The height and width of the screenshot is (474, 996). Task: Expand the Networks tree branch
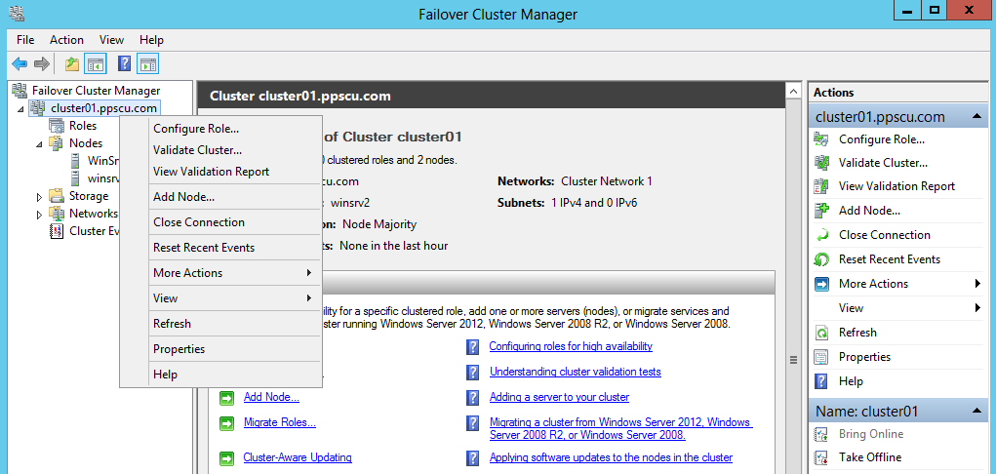[x=40, y=215]
